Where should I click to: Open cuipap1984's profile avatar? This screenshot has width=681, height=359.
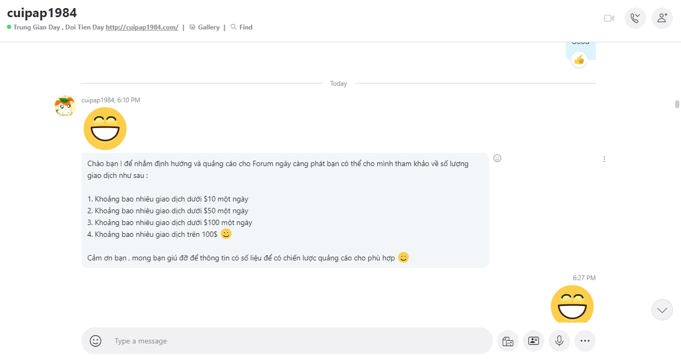[65, 106]
